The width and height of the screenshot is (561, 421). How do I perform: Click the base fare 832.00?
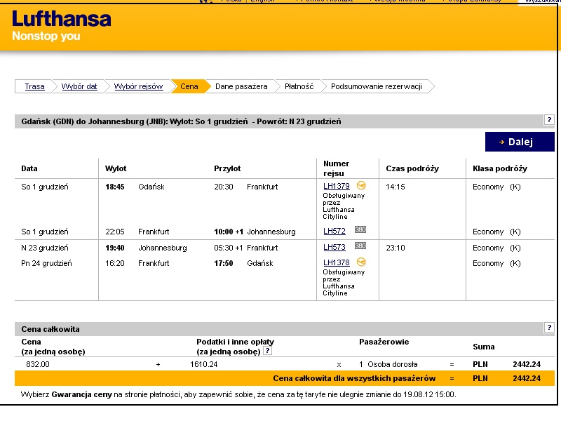pos(38,364)
